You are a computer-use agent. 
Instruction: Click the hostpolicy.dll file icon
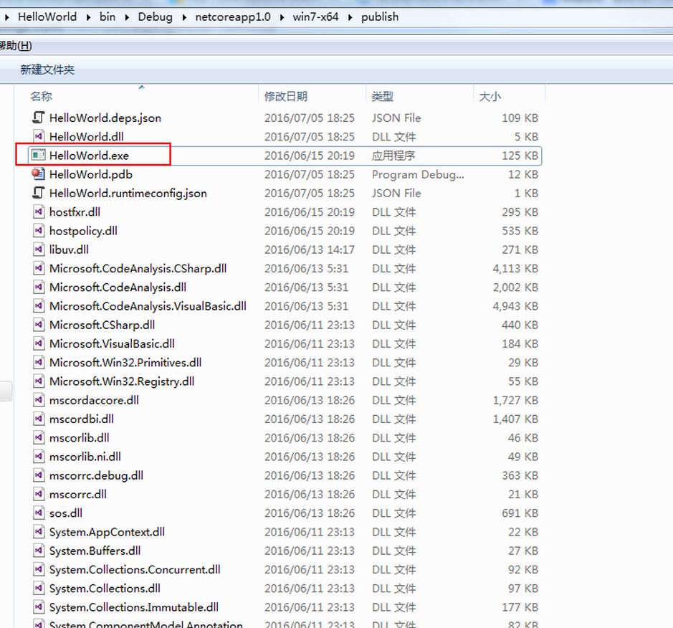39,231
